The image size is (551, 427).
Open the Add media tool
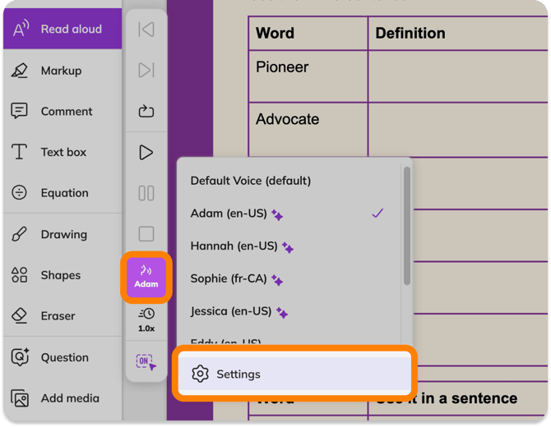(63, 398)
